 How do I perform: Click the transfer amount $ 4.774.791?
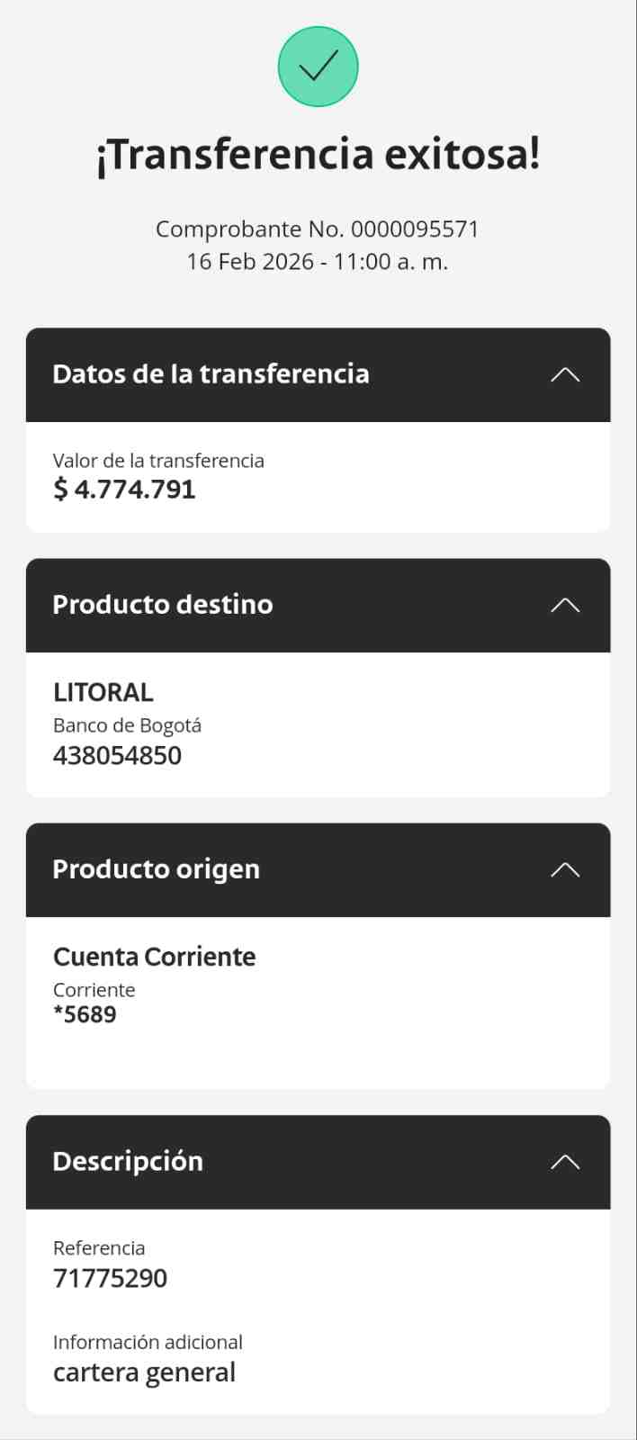[x=124, y=490]
